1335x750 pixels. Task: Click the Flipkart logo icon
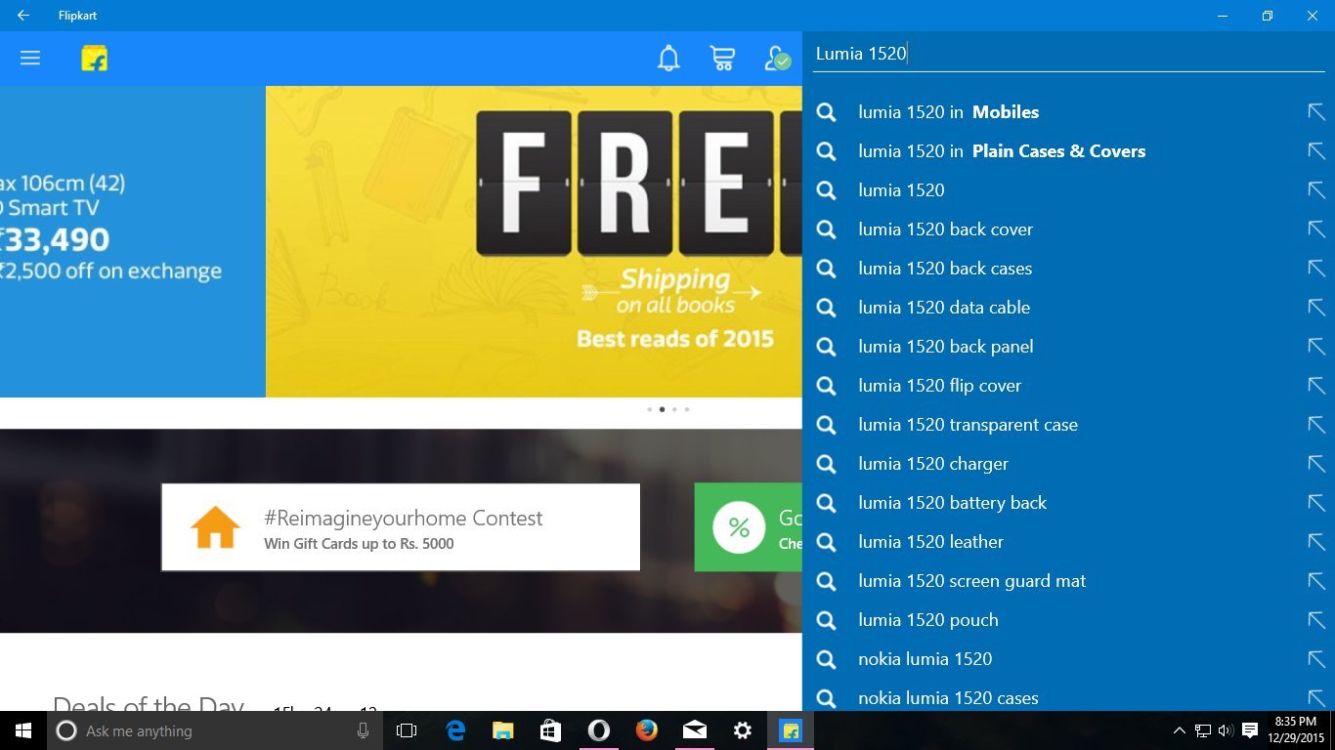click(x=95, y=59)
